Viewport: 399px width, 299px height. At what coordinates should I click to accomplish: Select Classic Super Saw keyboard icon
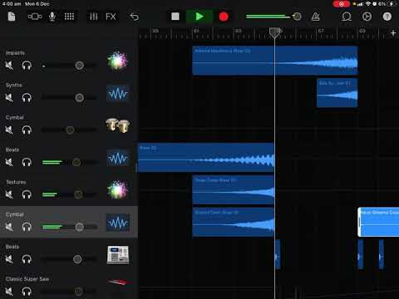click(118, 282)
